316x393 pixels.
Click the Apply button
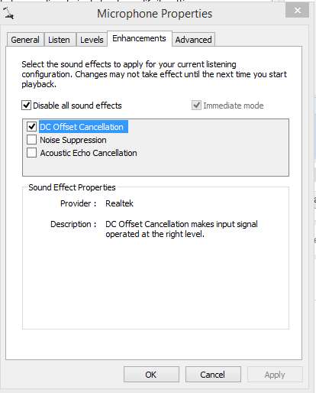275,375
